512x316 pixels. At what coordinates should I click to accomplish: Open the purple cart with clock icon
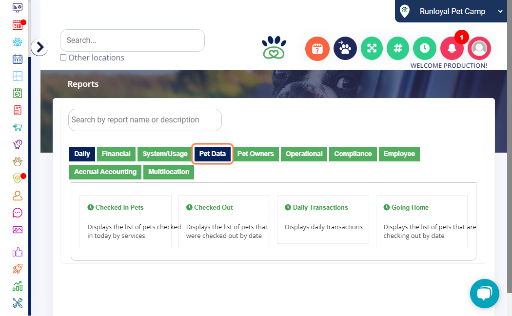click(17, 144)
